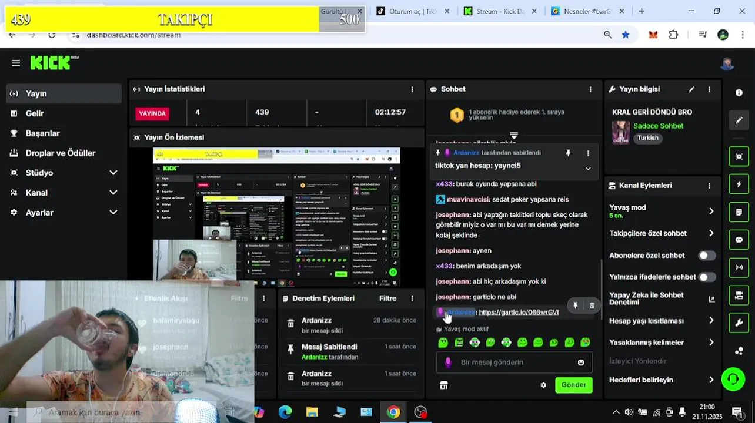Click the Turkish language tag

click(648, 138)
